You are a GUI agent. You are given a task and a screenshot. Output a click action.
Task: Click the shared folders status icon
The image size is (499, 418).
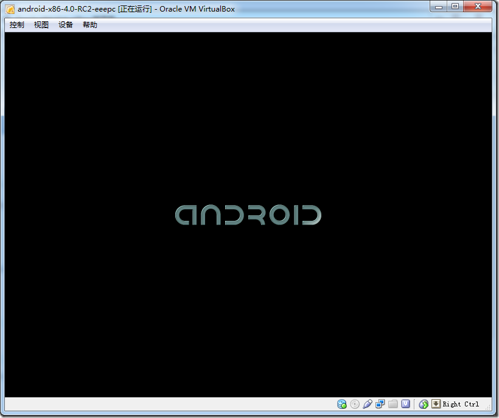pos(393,404)
